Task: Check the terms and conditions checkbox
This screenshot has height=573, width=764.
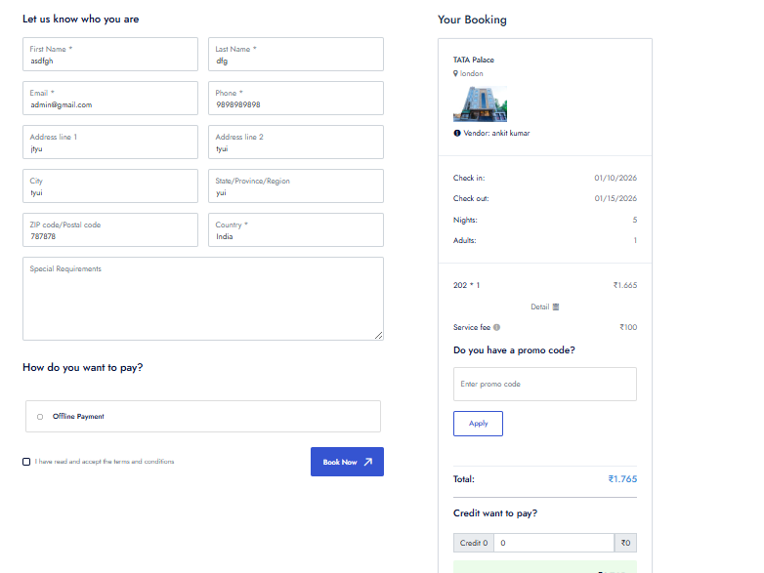Action: (26, 462)
